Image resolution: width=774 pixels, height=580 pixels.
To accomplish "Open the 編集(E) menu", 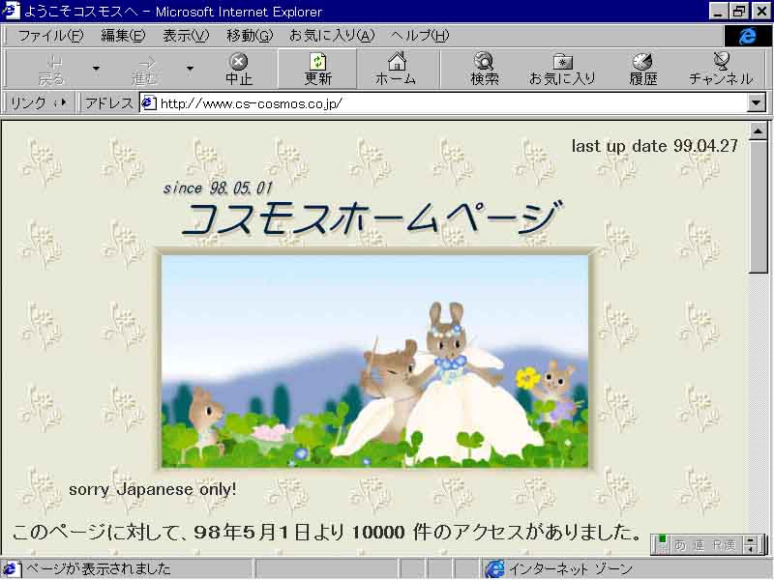I will (123, 36).
